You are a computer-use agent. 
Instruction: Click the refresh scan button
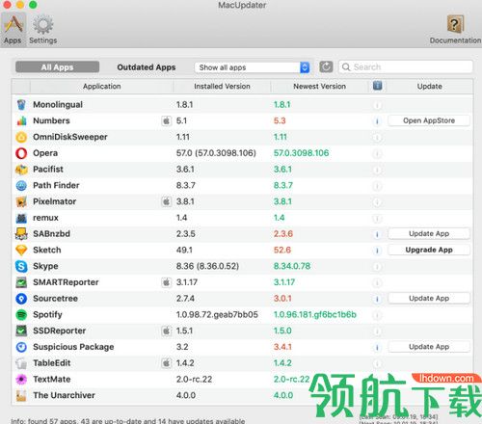click(326, 66)
